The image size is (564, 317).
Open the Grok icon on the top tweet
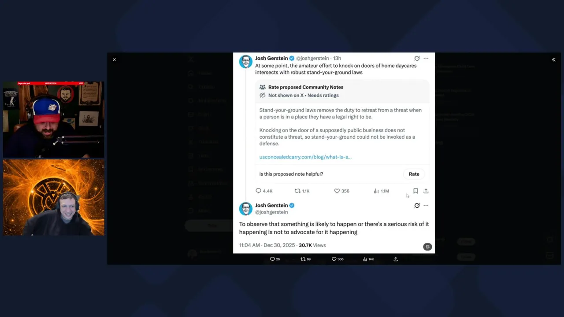417,58
